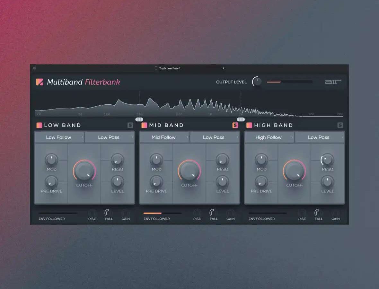Click the High Band Reso knob
Viewport: 379px width, 289px height.
[327, 160]
